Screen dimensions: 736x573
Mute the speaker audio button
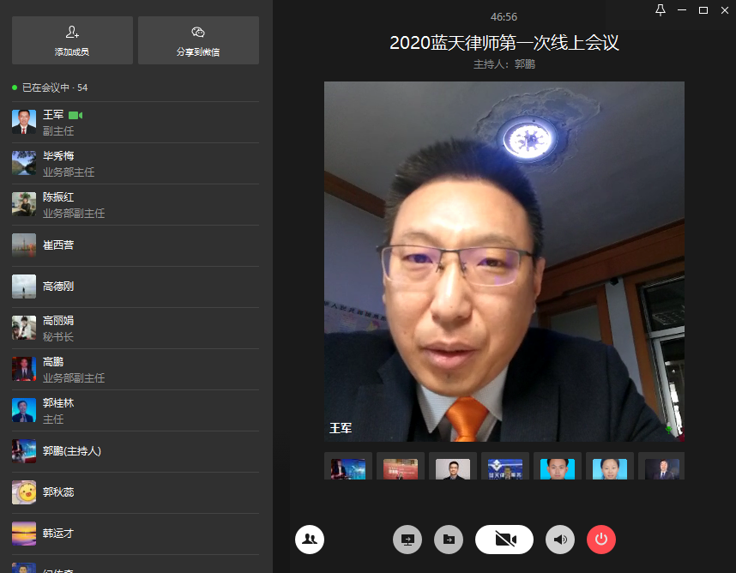[x=560, y=540]
